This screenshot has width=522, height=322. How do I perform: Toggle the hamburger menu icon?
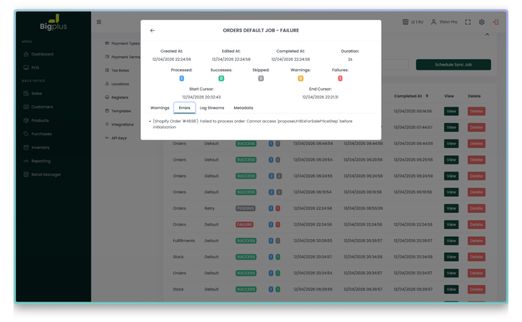[99, 22]
